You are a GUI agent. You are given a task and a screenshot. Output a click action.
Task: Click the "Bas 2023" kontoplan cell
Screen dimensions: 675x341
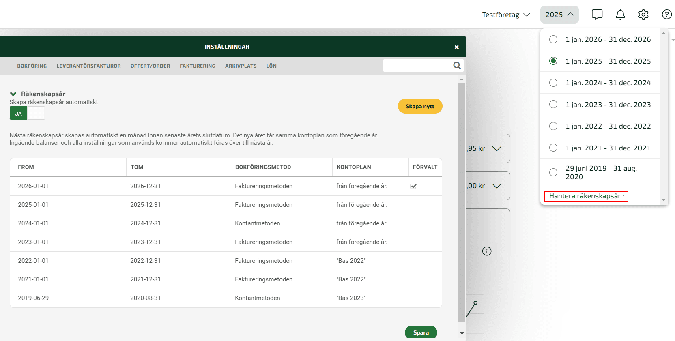coord(351,298)
